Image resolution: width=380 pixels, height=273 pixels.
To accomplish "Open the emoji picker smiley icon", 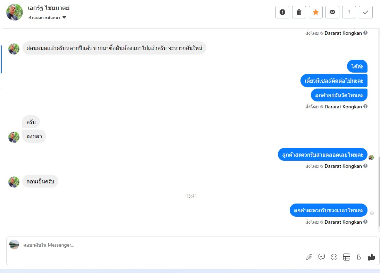I will [x=334, y=257].
